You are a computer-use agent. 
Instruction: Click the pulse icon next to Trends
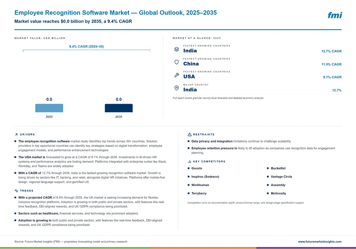16,191
